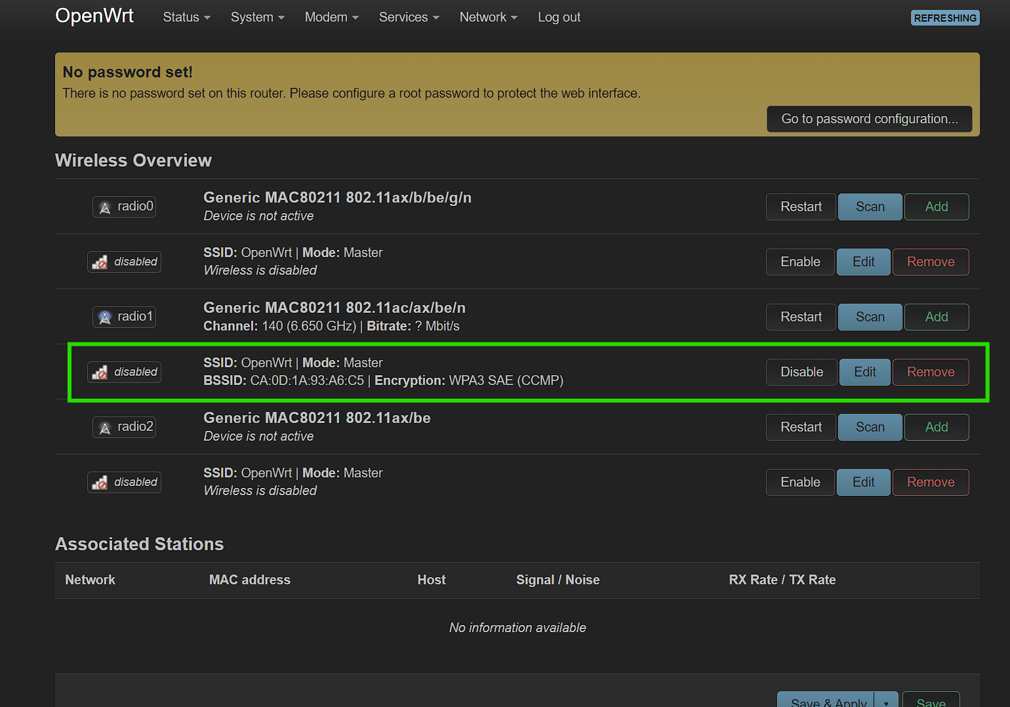The image size is (1010, 707).
Task: Scan with radio0
Action: 870,207
